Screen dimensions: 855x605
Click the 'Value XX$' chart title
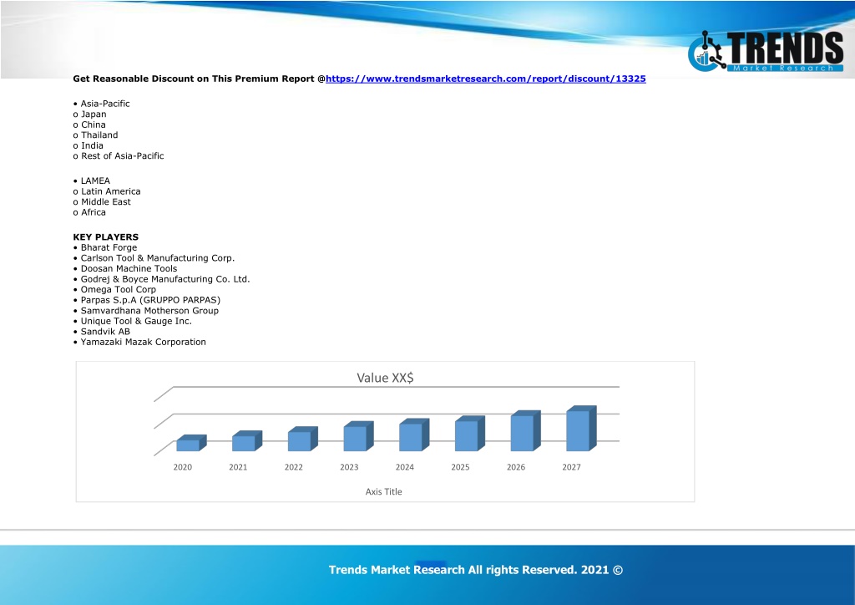coord(385,378)
